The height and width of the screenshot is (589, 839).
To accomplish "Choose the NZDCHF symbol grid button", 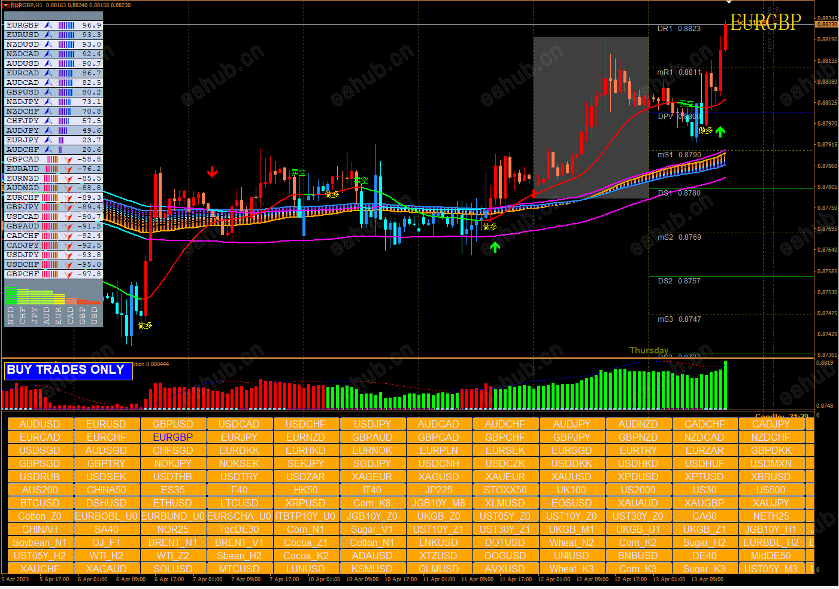I will pyautogui.click(x=771, y=437).
